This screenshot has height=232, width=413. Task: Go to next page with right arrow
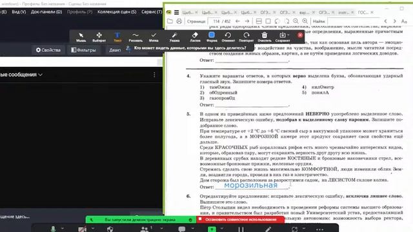point(247,21)
